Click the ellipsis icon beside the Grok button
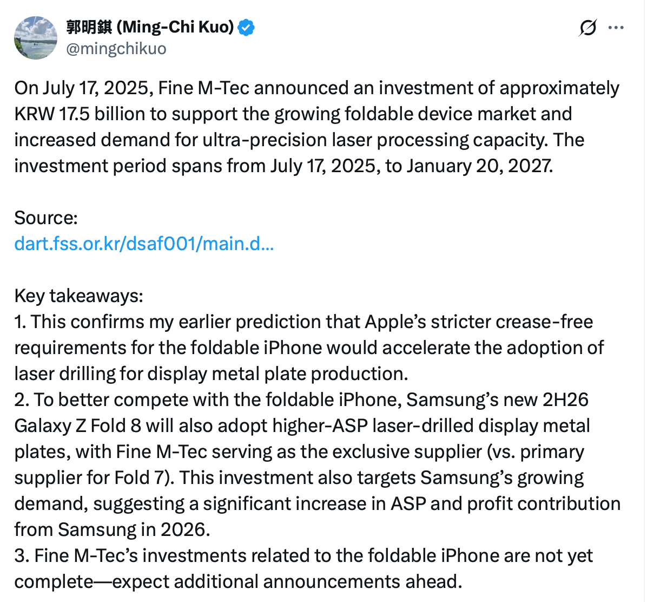647x602 pixels. (617, 27)
